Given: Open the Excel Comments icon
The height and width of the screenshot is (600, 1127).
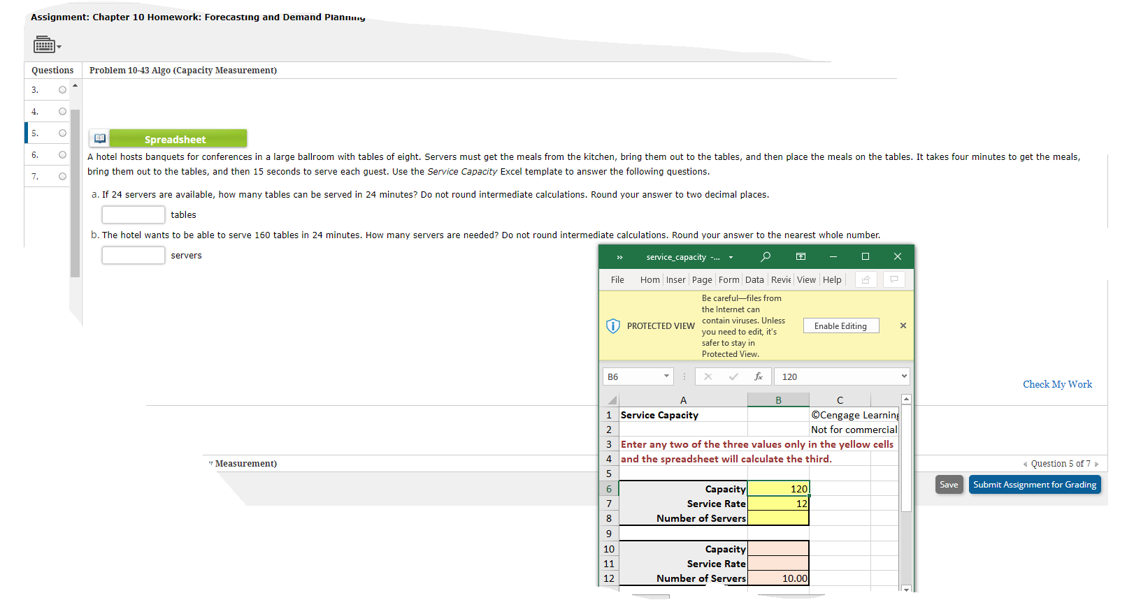Looking at the screenshot, I should click(x=894, y=279).
